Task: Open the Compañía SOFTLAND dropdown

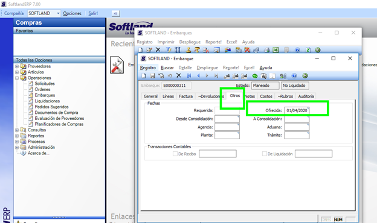Action: tap(58, 13)
